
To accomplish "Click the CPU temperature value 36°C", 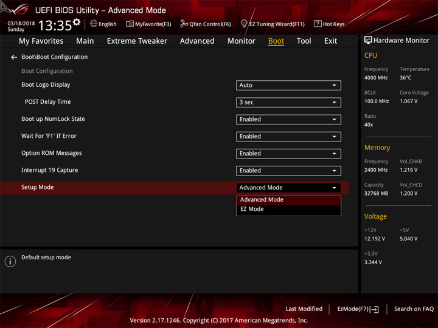I will pos(405,78).
